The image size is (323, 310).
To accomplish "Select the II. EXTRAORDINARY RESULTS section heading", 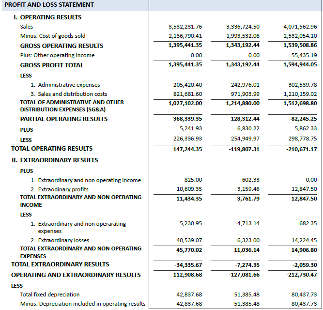I will (x=55, y=160).
